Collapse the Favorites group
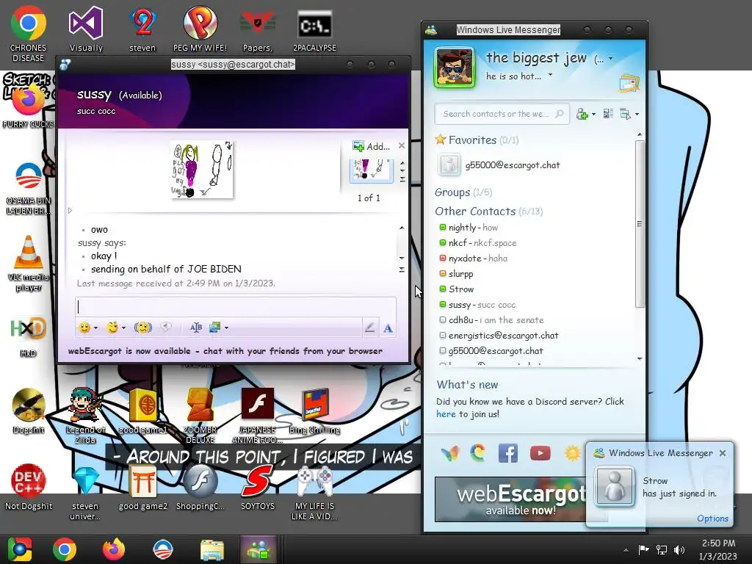 (x=472, y=140)
